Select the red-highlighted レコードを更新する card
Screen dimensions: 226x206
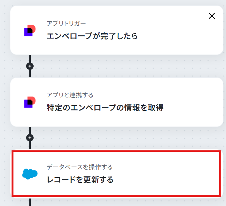116,174
